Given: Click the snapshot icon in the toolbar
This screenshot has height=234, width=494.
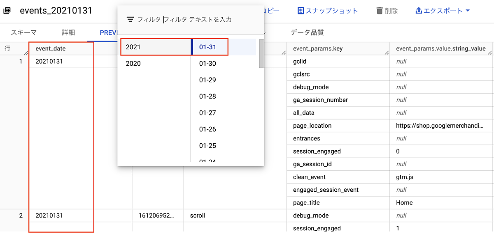Looking at the screenshot, I should click(x=301, y=11).
